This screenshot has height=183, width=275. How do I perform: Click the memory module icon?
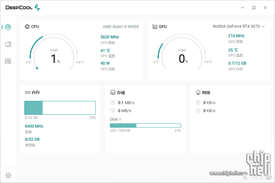[x=28, y=93]
